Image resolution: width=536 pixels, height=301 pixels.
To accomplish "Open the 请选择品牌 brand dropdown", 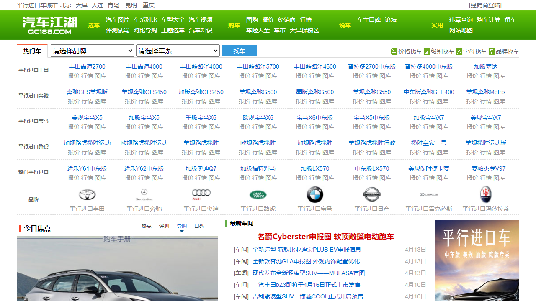I will [92, 51].
